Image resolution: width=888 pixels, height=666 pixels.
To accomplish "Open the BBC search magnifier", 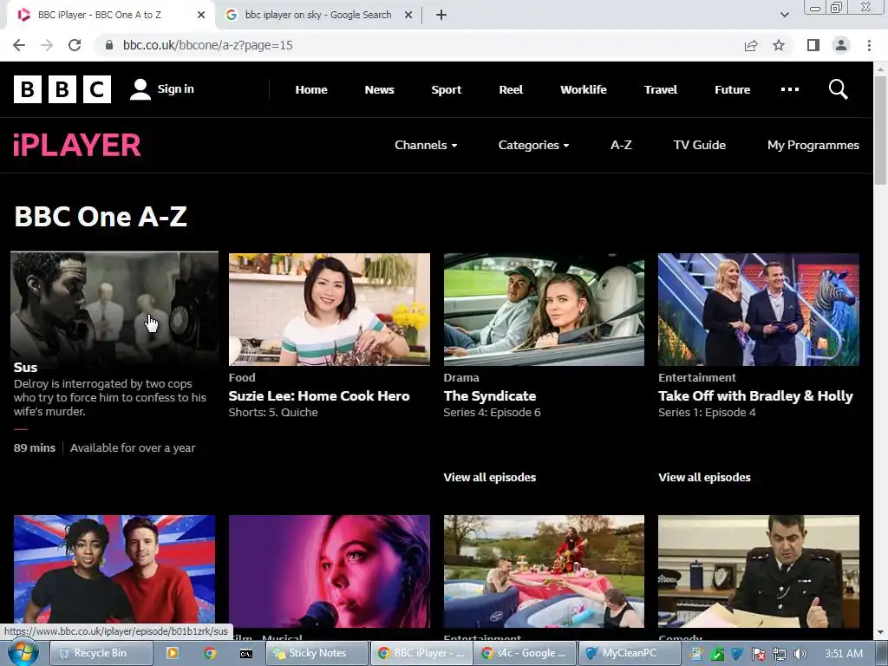I will pyautogui.click(x=838, y=89).
